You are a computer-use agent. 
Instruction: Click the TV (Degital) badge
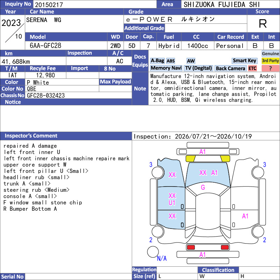[198, 68]
